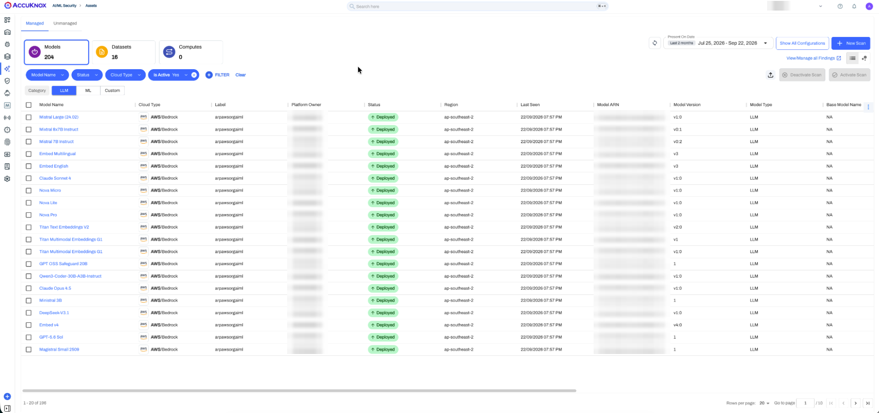Switch to the Unmanaged tab
The height and width of the screenshot is (413, 879).
(x=65, y=23)
